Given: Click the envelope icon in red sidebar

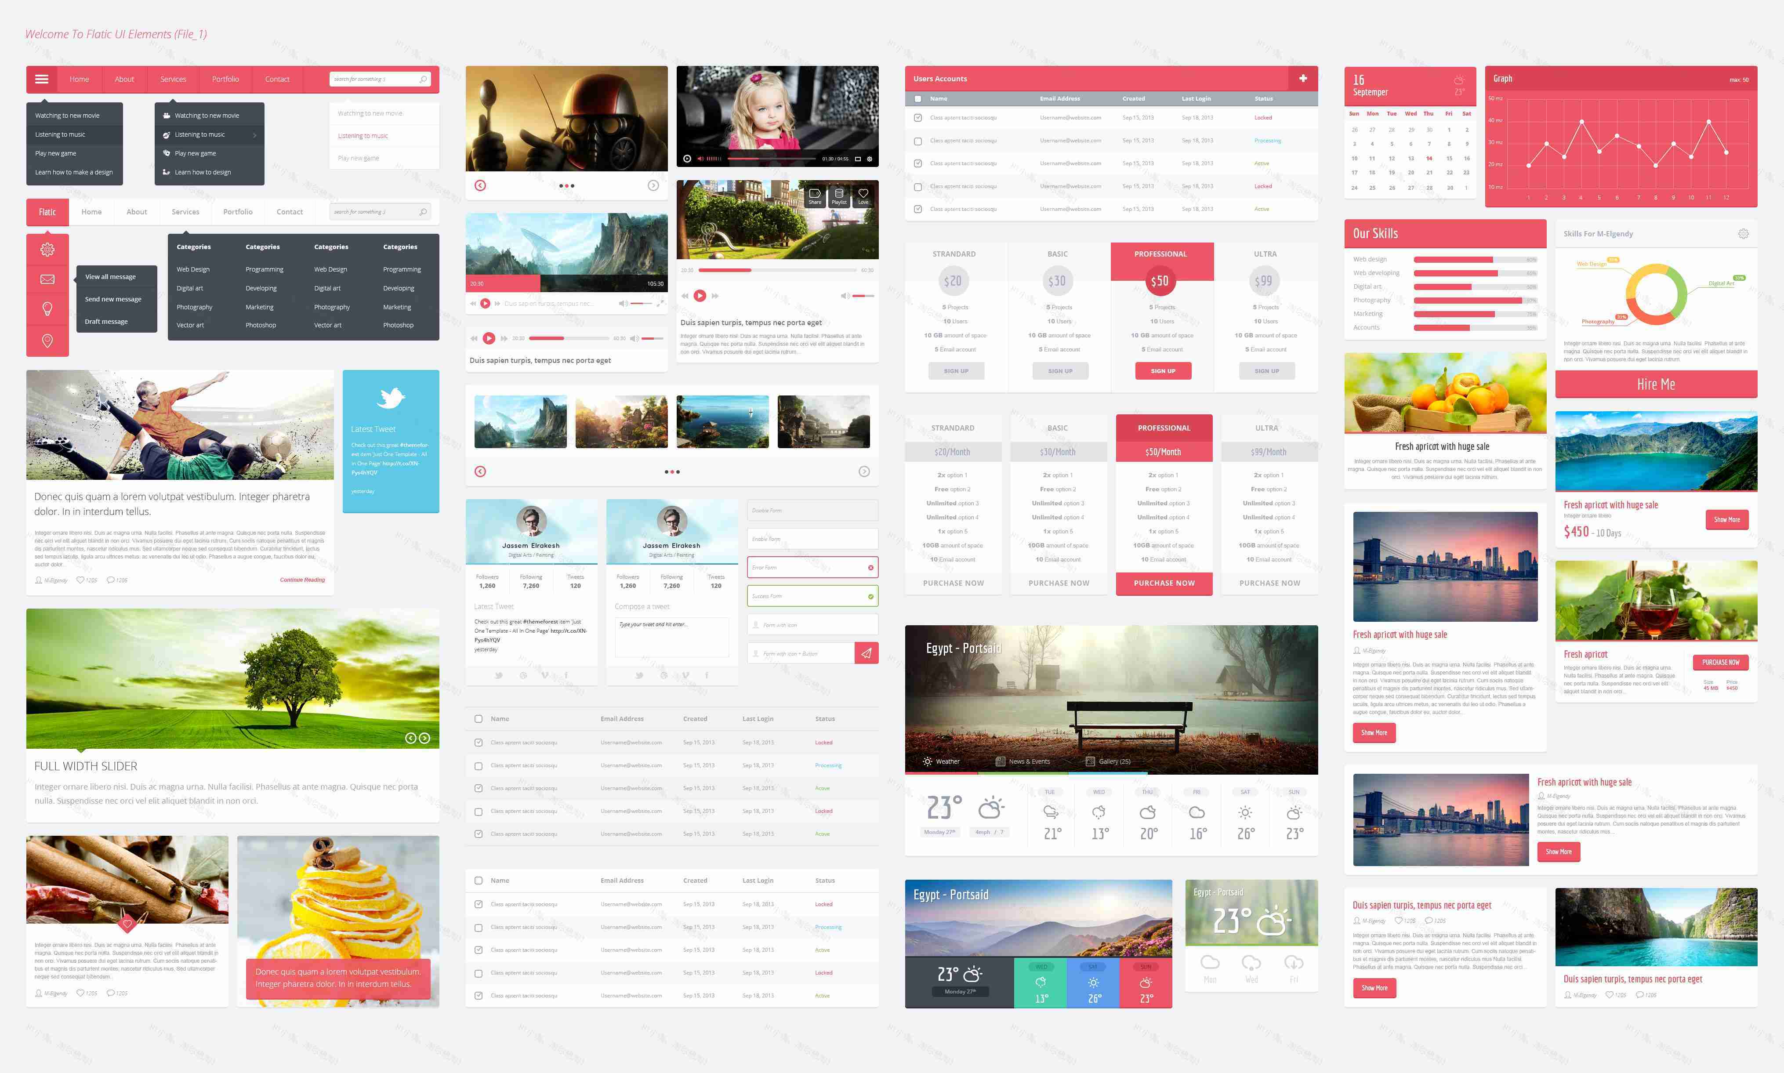Looking at the screenshot, I should tap(48, 279).
